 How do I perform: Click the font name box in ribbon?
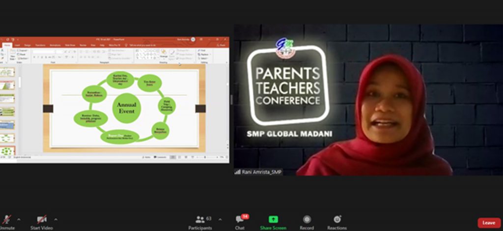pos(44,52)
